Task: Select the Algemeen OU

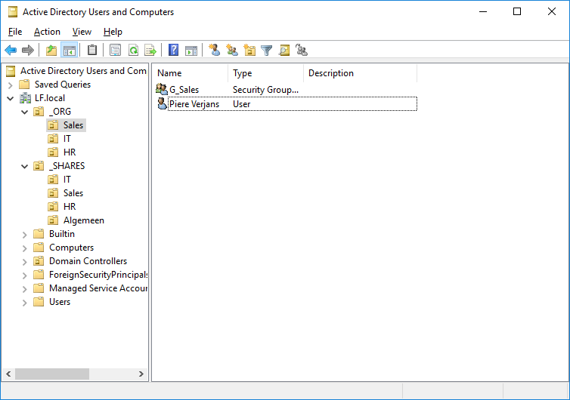Action: click(x=84, y=220)
